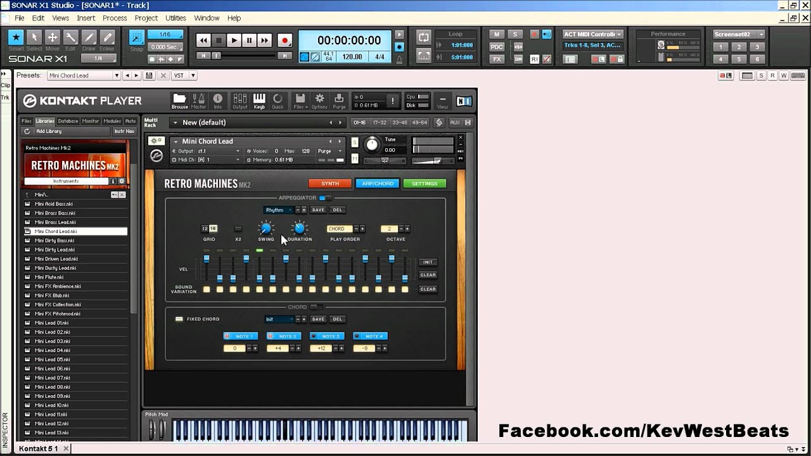
Task: Open Kontakt Browse panel
Action: pyautogui.click(x=180, y=101)
